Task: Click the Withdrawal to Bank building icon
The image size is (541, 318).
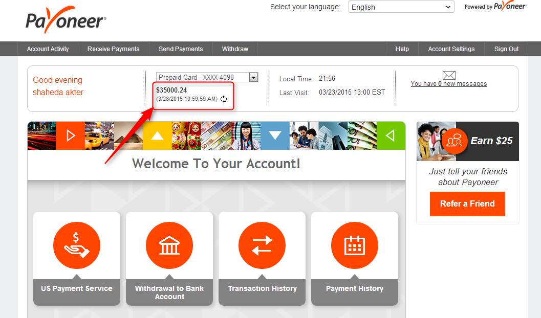Action: pos(169,245)
